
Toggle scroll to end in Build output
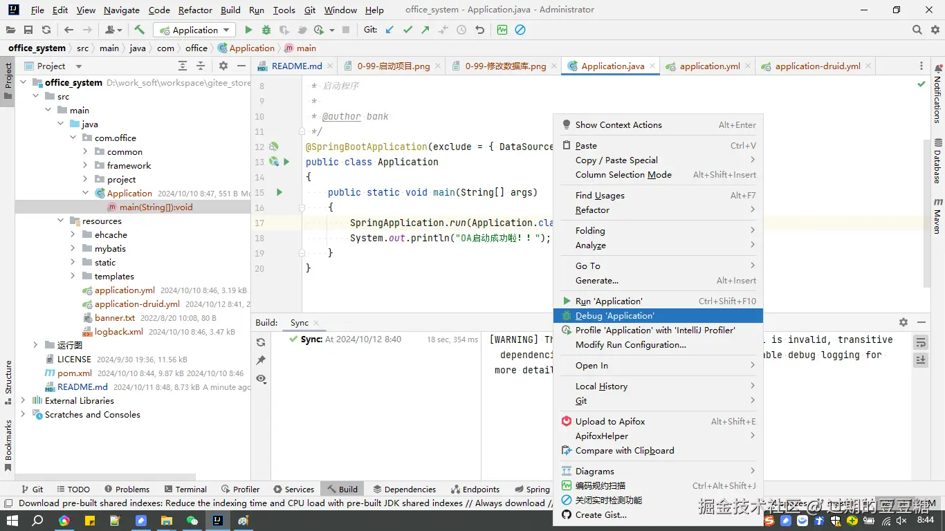pyautogui.click(x=921, y=360)
